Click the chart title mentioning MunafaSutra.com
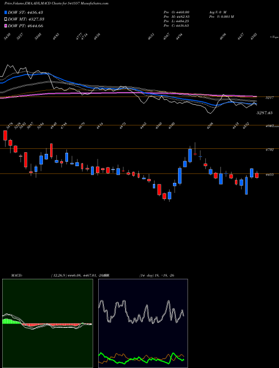 click(56, 3)
